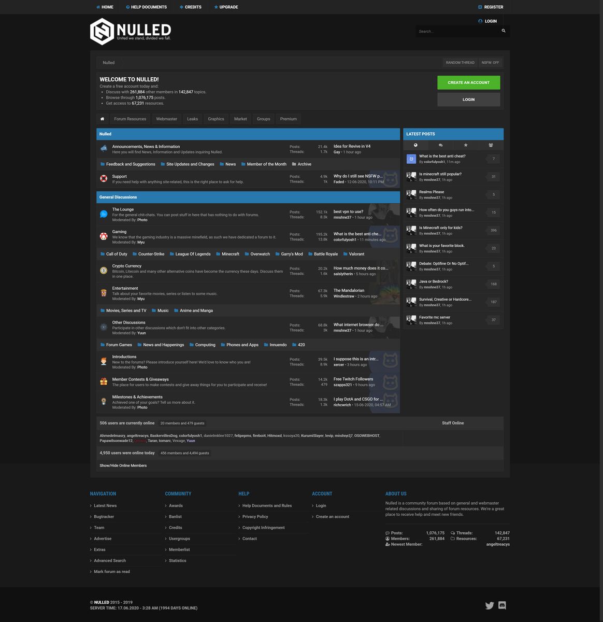Toggle the NSFW: OFF setting

pos(489,62)
